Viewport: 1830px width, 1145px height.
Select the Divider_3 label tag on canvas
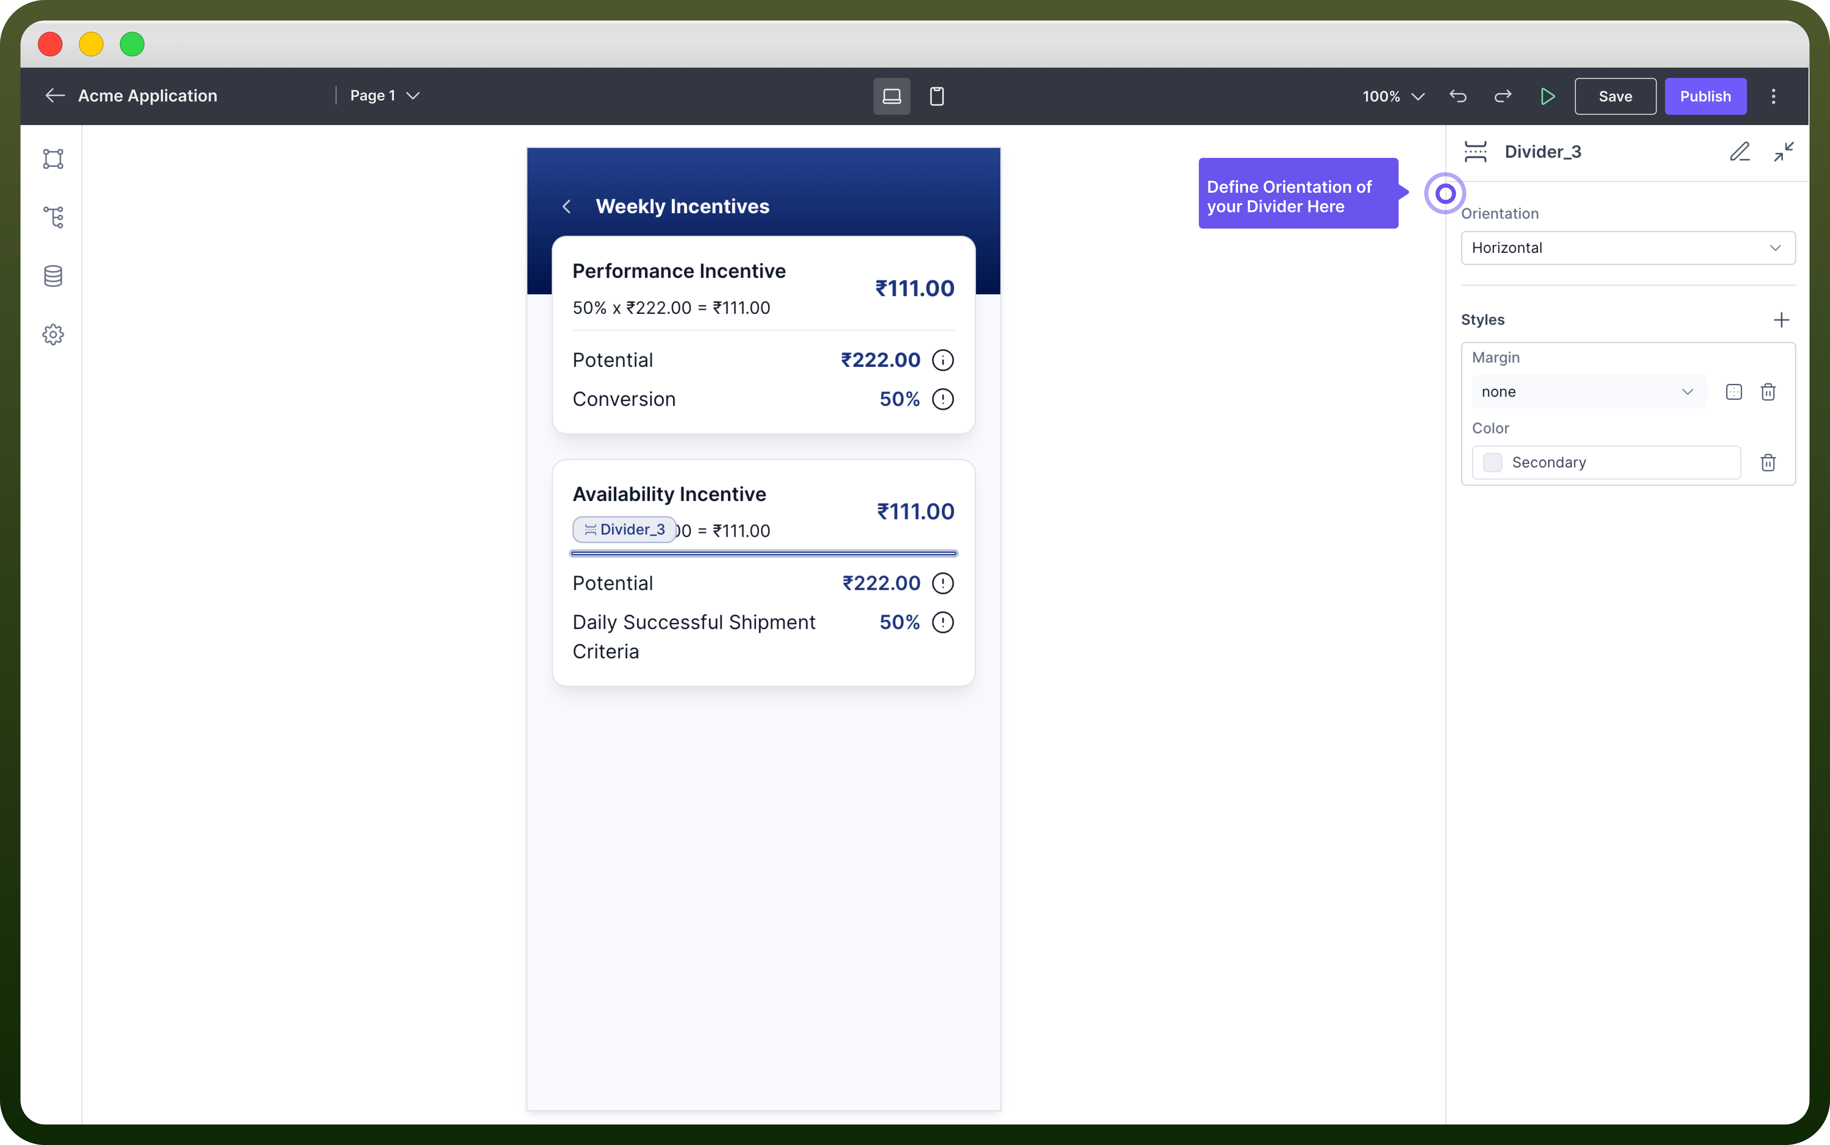click(624, 529)
